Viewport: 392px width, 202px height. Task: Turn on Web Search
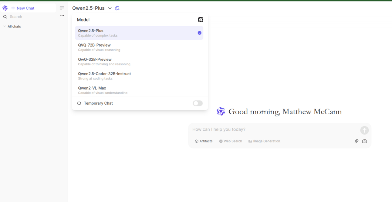pyautogui.click(x=231, y=141)
